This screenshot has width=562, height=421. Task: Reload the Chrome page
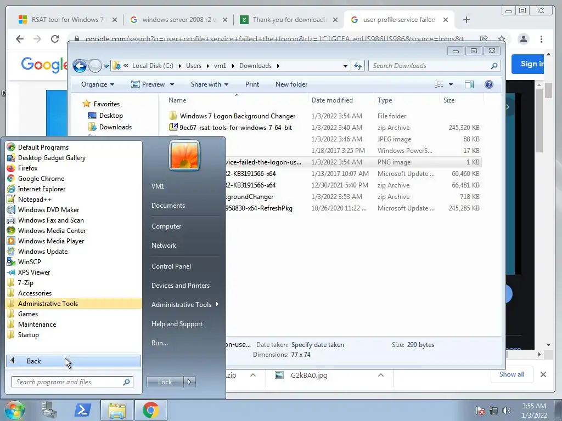(x=55, y=39)
